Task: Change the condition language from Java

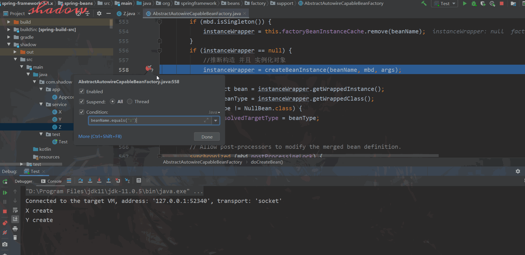Action: [x=214, y=112]
